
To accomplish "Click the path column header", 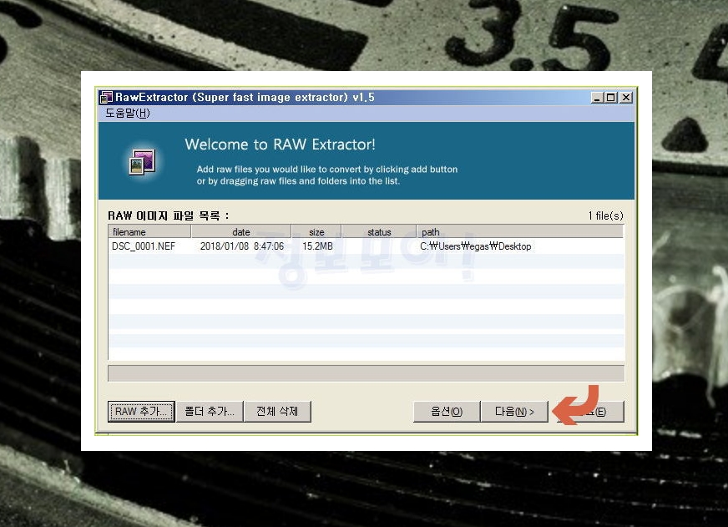I will pos(520,231).
